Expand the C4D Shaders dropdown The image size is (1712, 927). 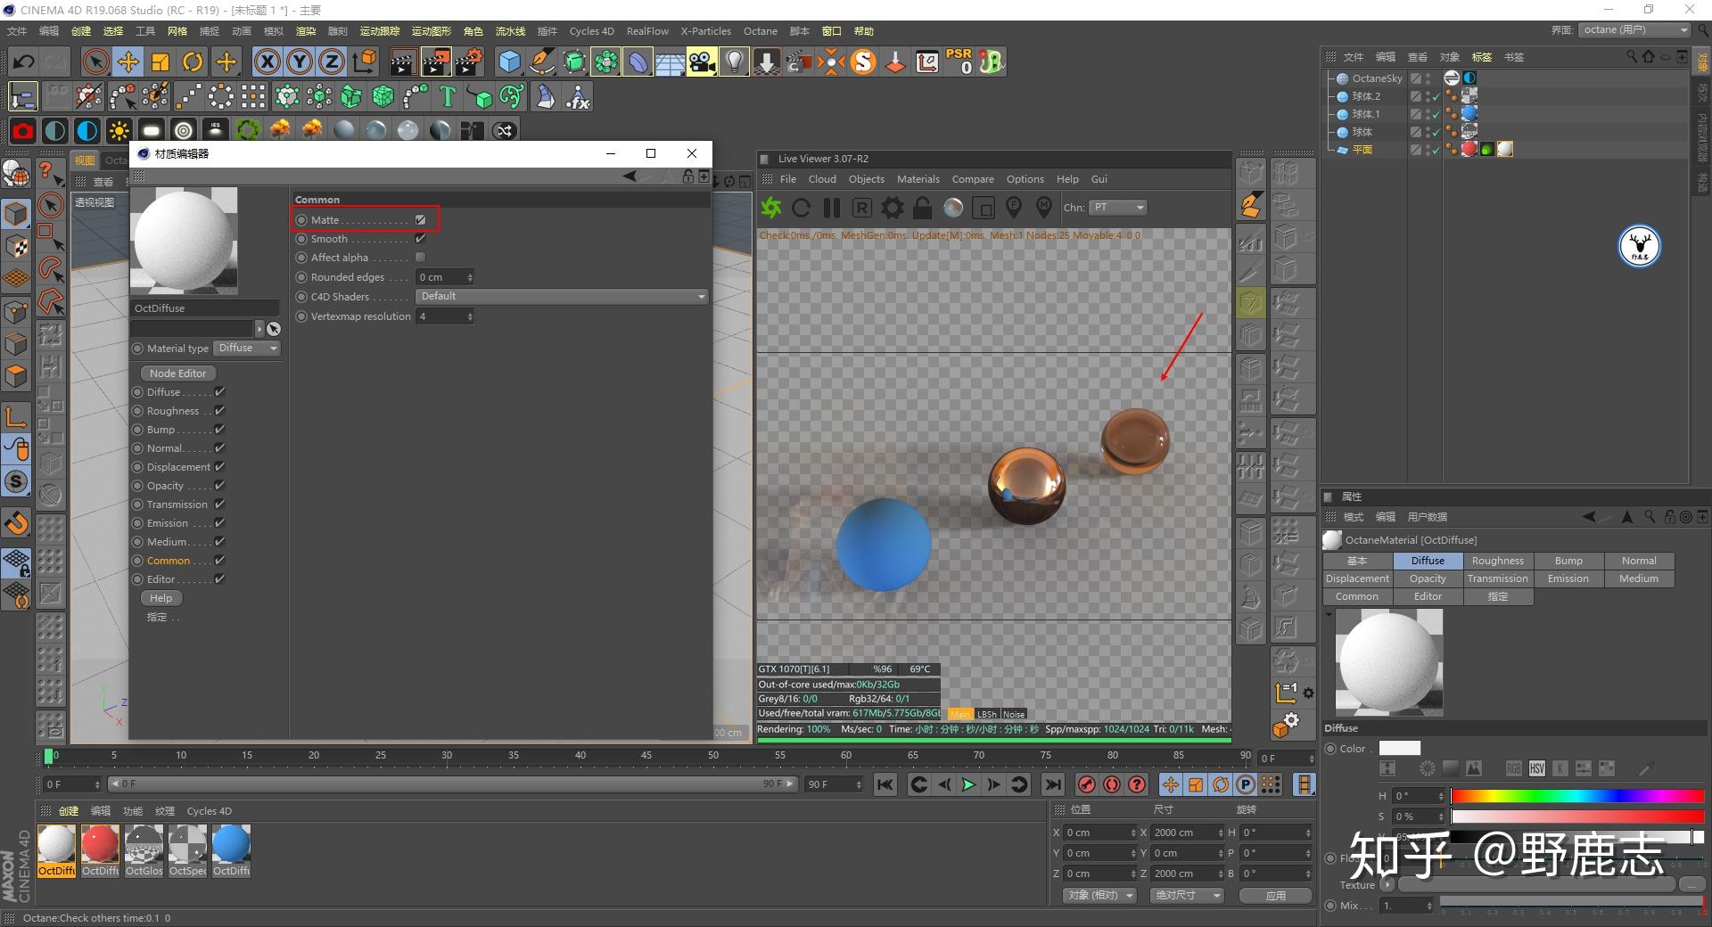pos(562,296)
